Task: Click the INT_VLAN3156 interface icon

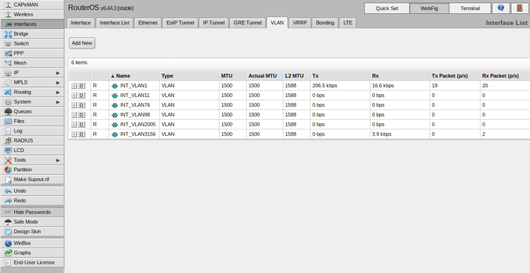Action: 115,134
